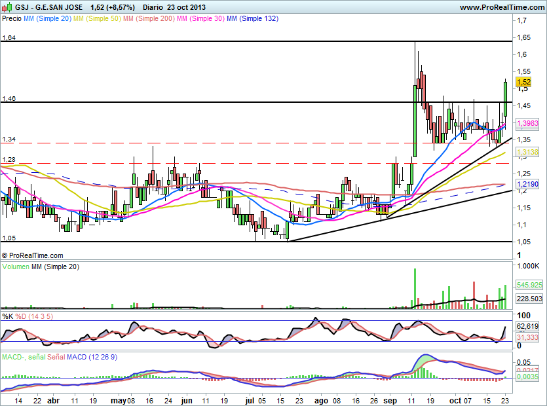This screenshot has width=547, height=406.
Task: Select the %K stochastic indicator label
Action: click(x=8, y=317)
